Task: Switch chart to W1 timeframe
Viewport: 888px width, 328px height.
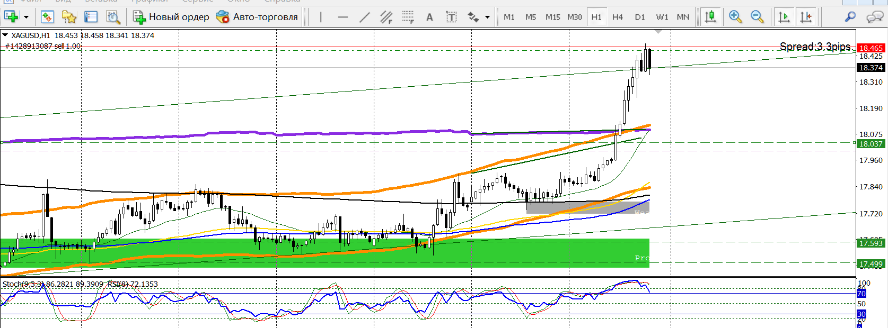Action: (662, 17)
